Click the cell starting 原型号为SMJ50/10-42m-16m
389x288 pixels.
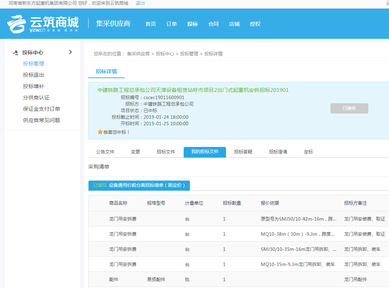(299, 219)
